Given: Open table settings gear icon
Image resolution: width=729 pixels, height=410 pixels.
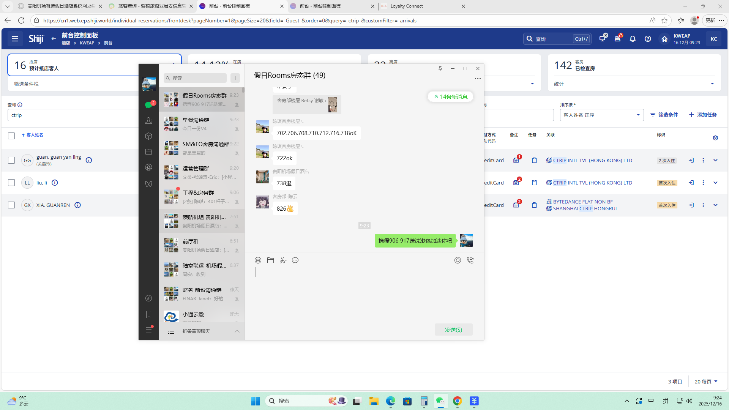Looking at the screenshot, I should [x=715, y=138].
